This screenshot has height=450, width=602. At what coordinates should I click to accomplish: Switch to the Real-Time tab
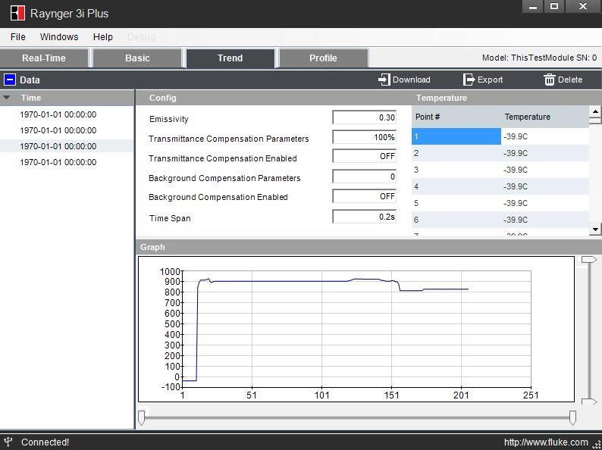(44, 58)
